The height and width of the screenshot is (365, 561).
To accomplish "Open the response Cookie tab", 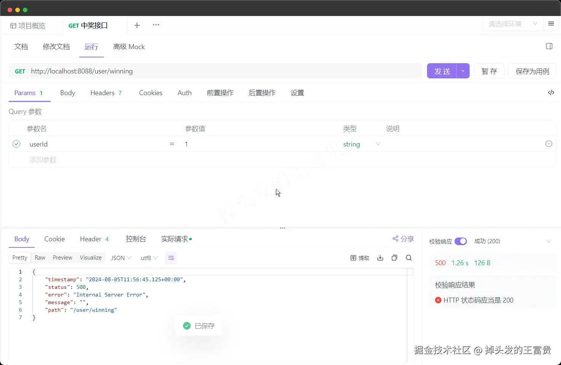I will tap(54, 239).
